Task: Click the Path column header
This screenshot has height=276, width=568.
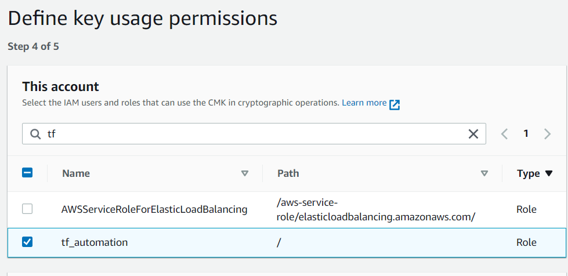Action: click(x=288, y=173)
